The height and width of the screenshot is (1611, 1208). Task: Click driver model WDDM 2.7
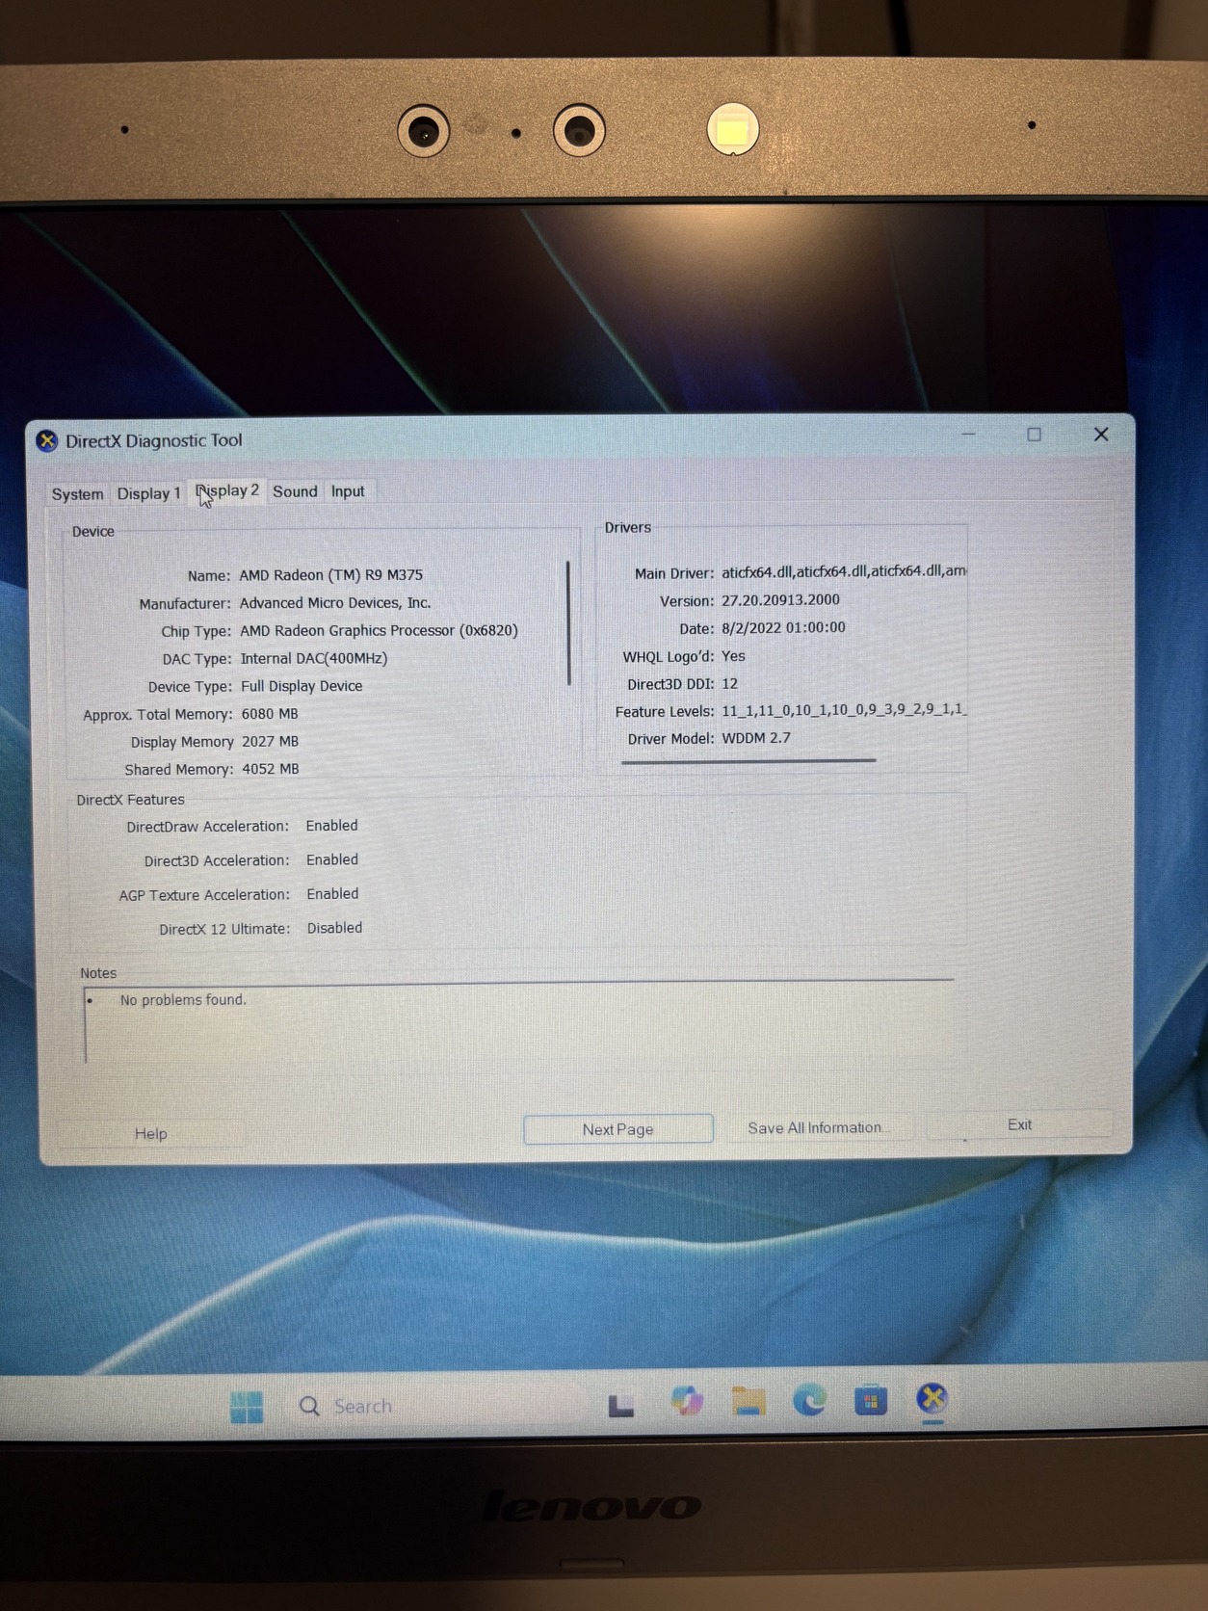point(756,738)
